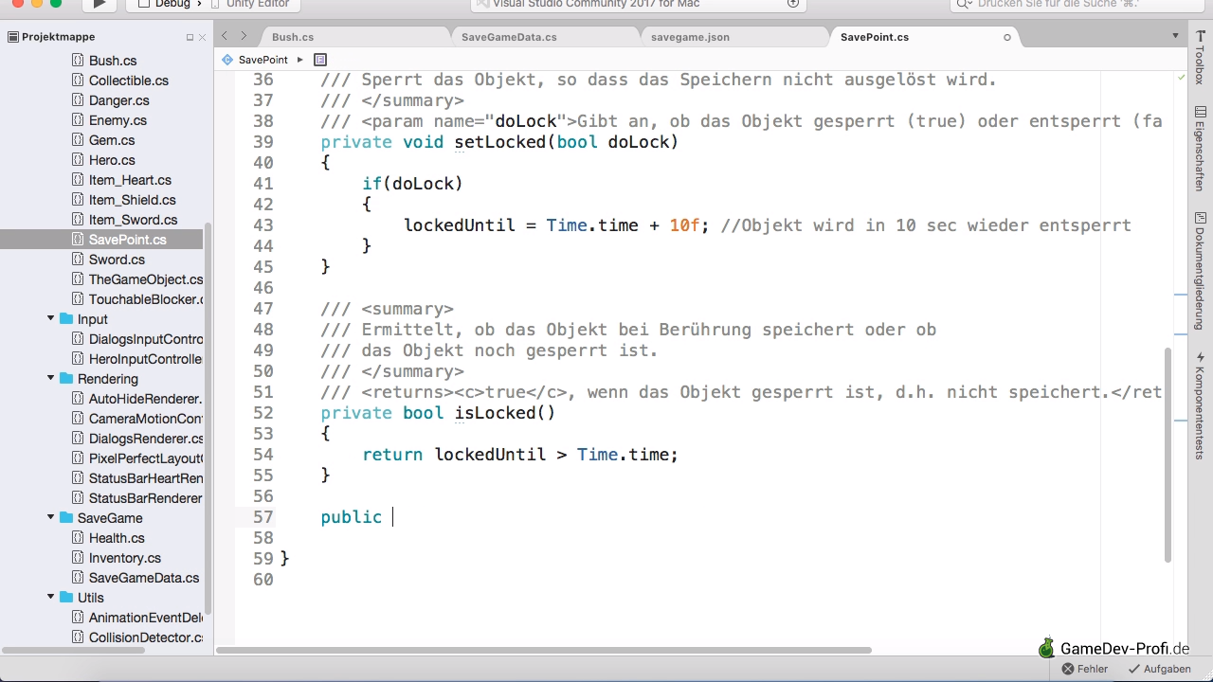Collapse the Rendering folder

[51, 379]
